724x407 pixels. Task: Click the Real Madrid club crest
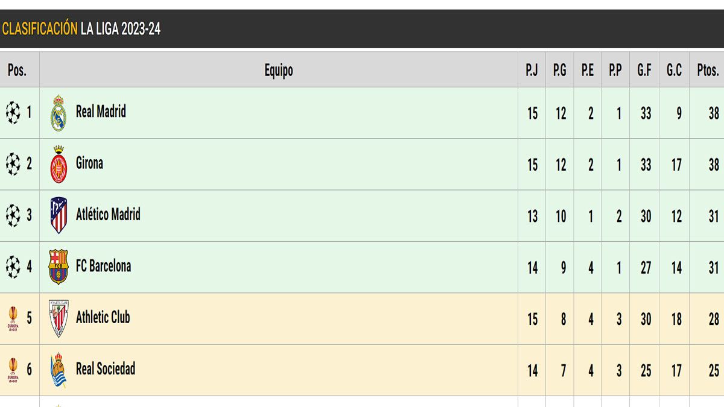tap(59, 113)
